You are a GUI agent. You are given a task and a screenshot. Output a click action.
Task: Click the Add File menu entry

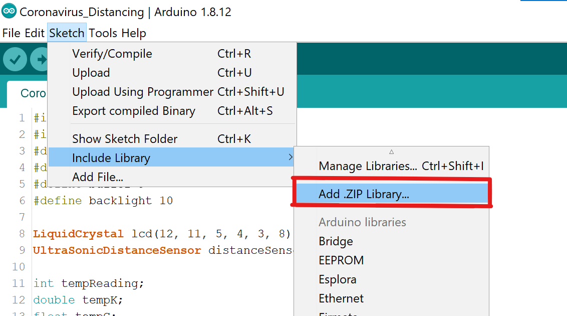pos(98,177)
